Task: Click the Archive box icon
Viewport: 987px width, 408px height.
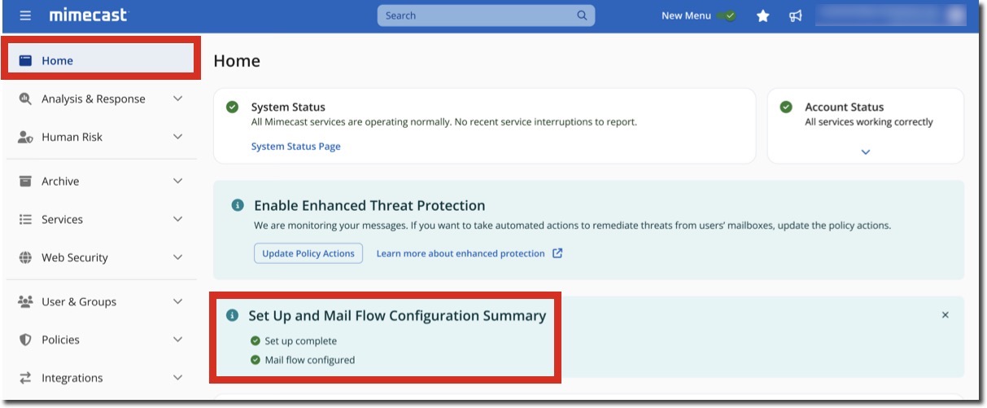Action: [25, 181]
